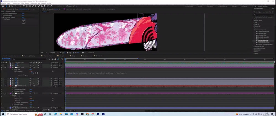Image resolution: width=276 pixels, height=116 pixels.
Task: Open the zoom level 50% dropdown
Action: click(44, 53)
